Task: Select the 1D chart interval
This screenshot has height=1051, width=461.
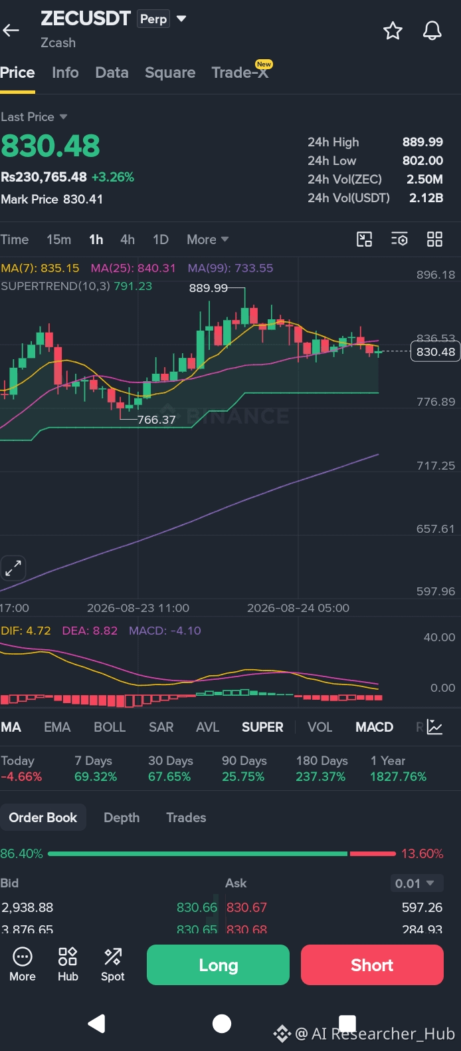Action: point(161,239)
